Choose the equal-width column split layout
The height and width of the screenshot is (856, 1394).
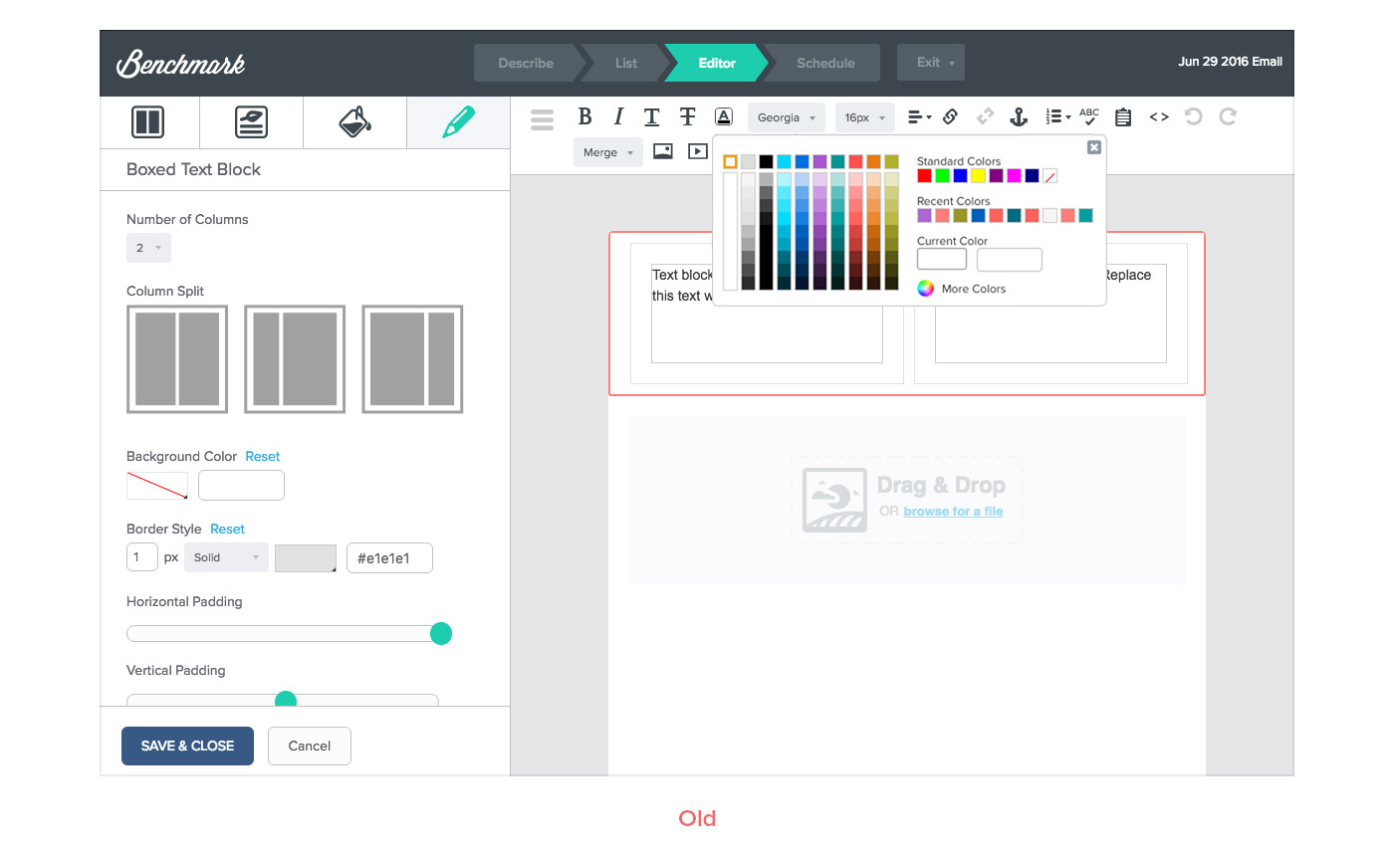point(177,359)
